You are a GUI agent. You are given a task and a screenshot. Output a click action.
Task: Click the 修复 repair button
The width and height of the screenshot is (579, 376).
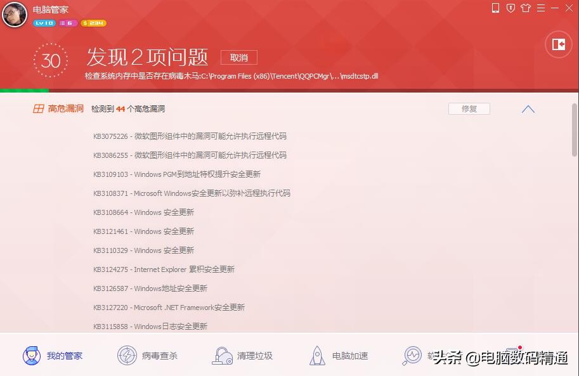click(x=469, y=108)
